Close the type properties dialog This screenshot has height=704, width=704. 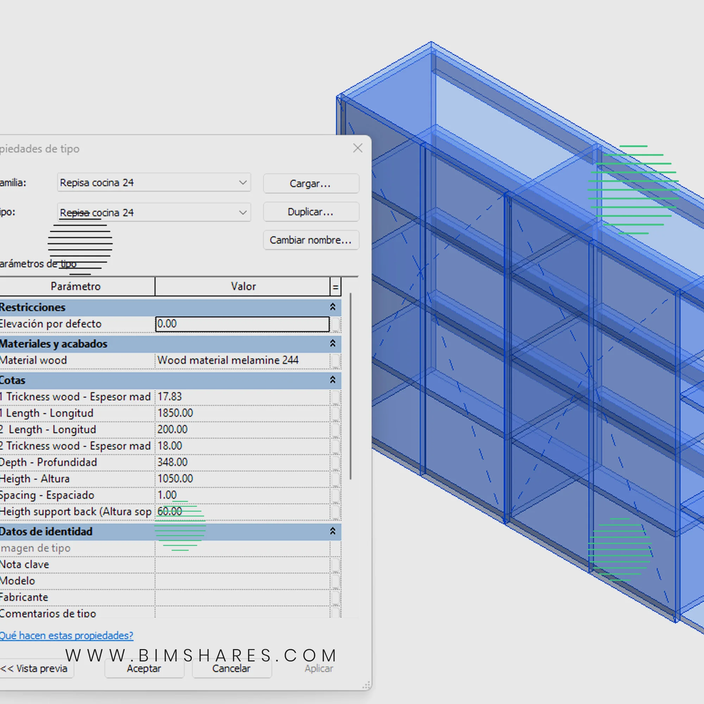pyautogui.click(x=358, y=148)
